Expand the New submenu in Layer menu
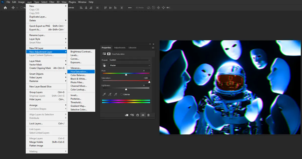 tap(47, 6)
